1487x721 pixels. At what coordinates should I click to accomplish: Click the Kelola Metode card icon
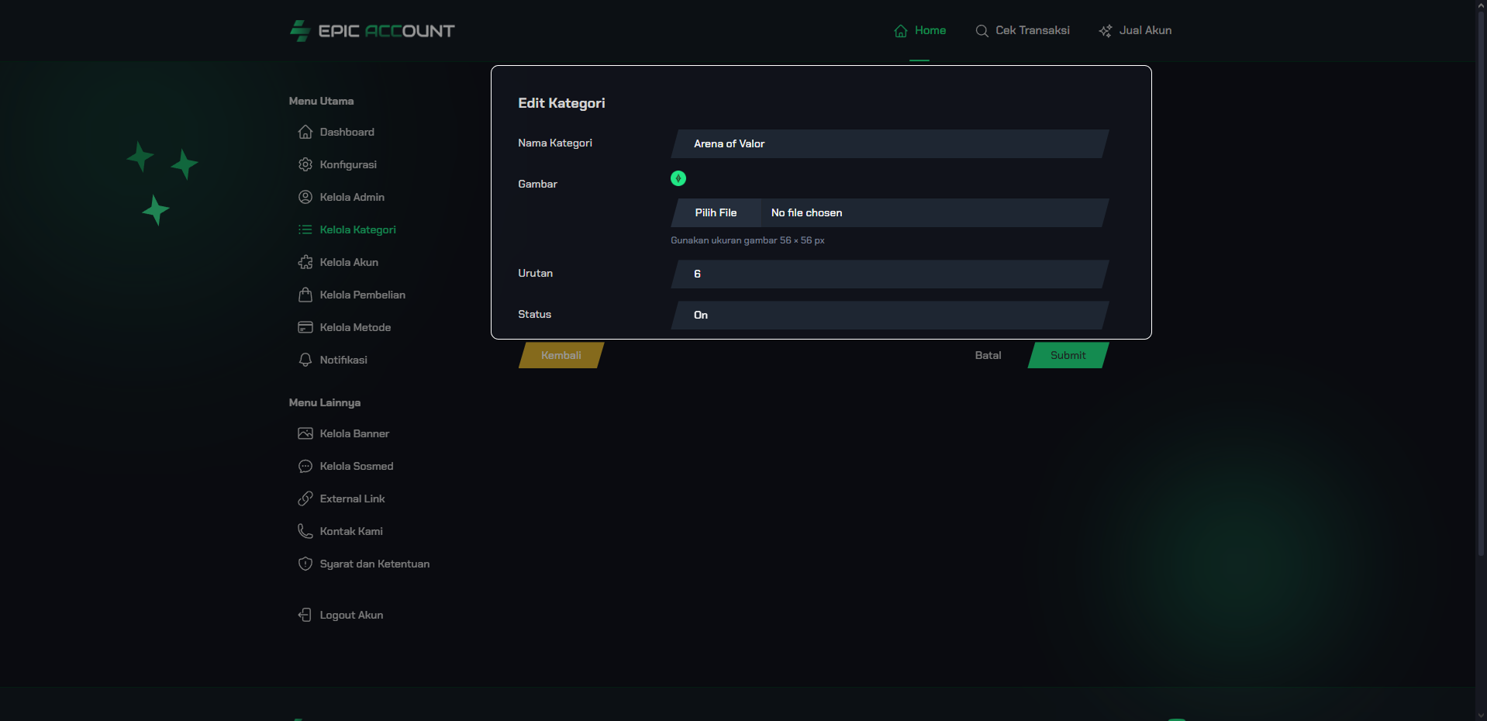point(305,327)
